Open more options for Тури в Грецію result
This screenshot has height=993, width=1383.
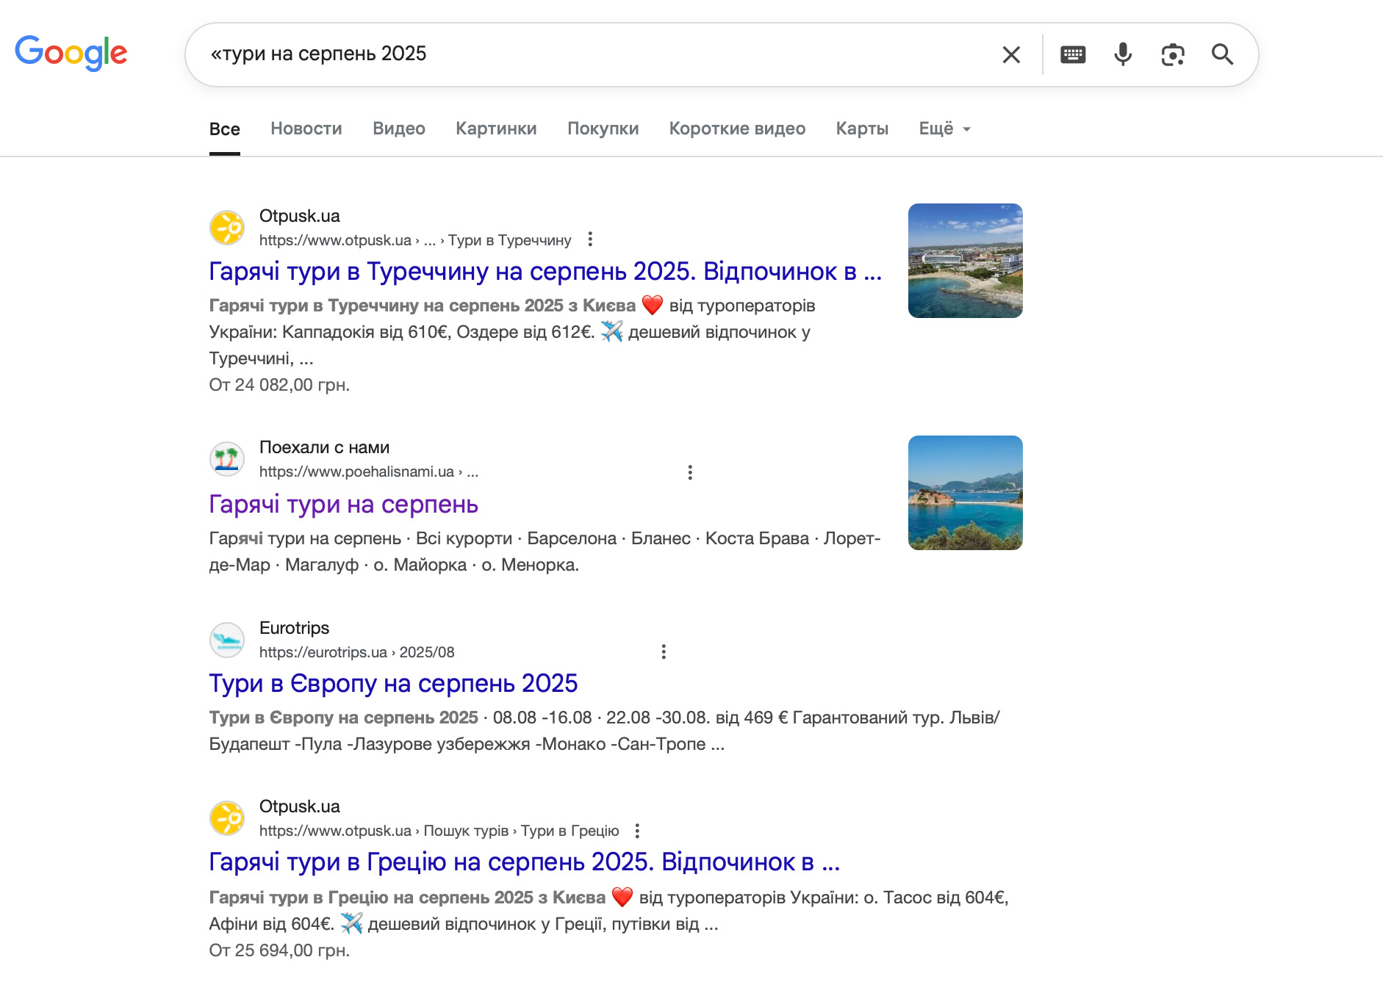click(x=637, y=831)
